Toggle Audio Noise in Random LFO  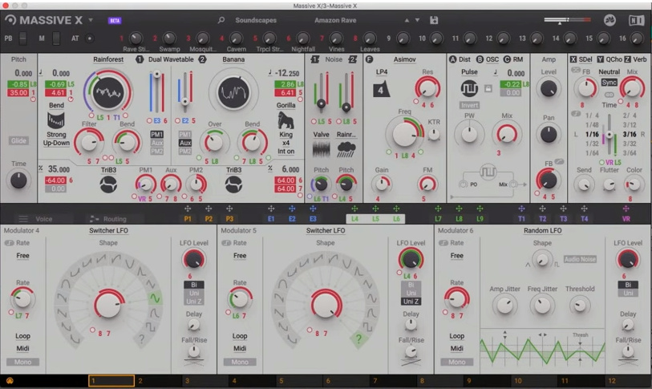pyautogui.click(x=580, y=259)
